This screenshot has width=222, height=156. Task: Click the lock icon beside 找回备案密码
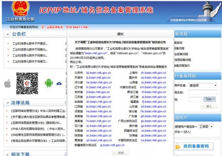[177, 146]
